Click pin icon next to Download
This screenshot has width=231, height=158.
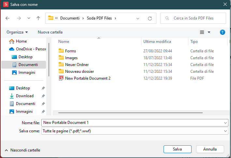[43, 96]
